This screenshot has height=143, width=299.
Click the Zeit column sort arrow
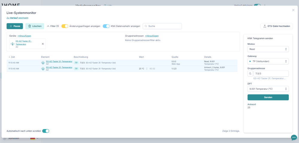click(x=9, y=57)
